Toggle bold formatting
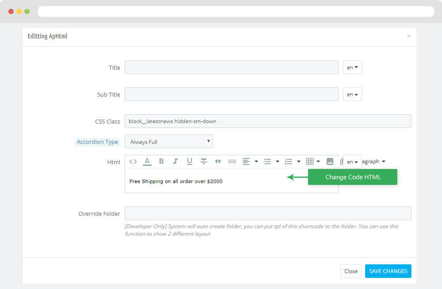442x289 pixels. pyautogui.click(x=161, y=161)
